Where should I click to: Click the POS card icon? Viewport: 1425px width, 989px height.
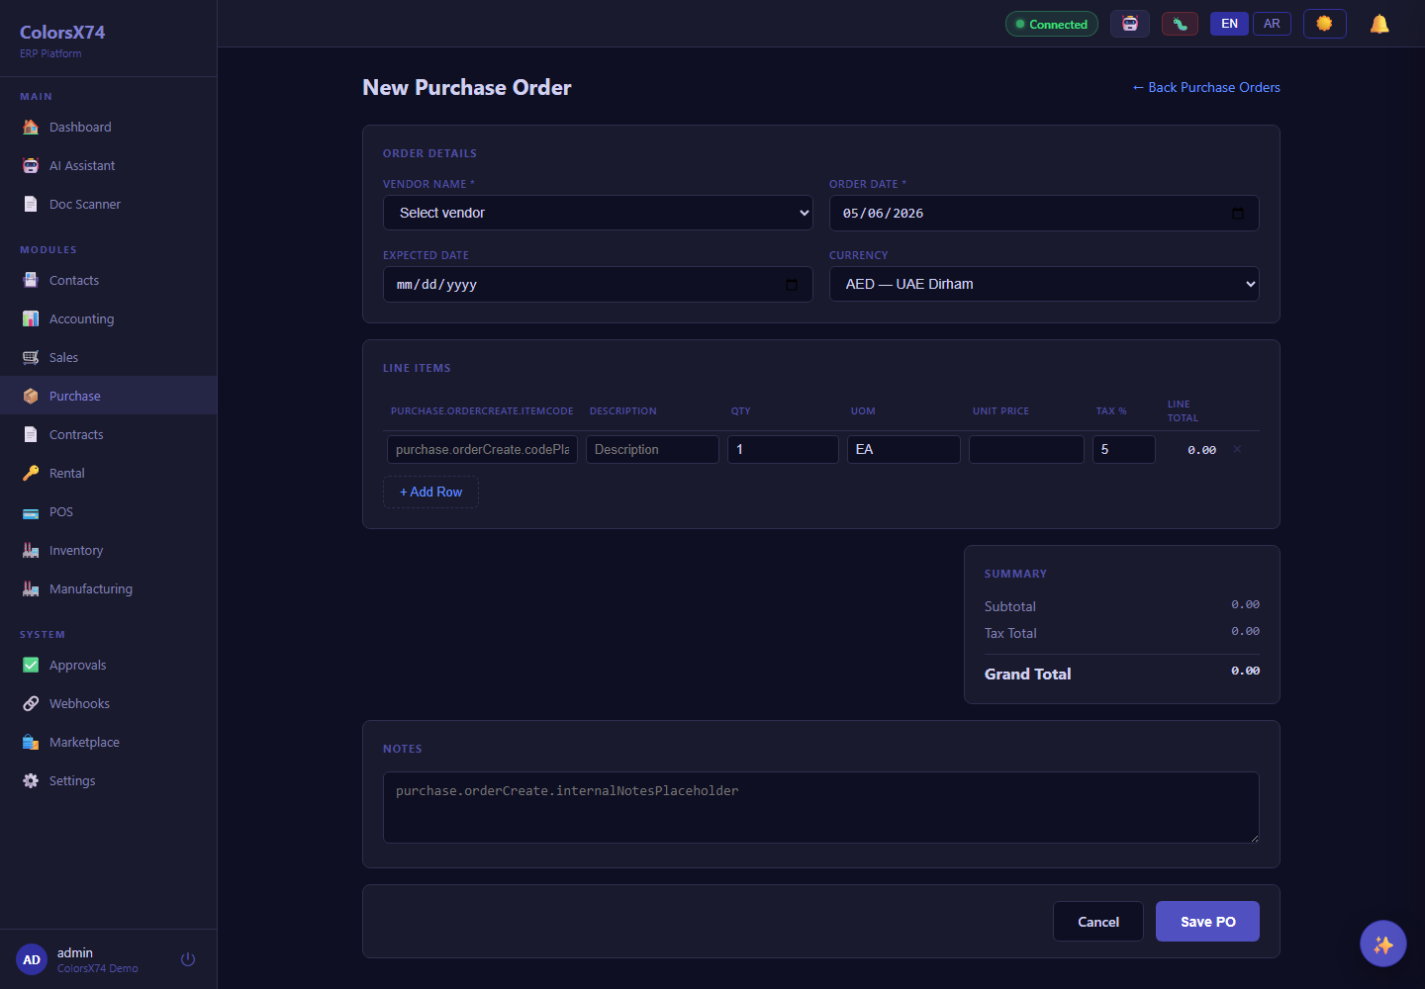[x=31, y=512]
